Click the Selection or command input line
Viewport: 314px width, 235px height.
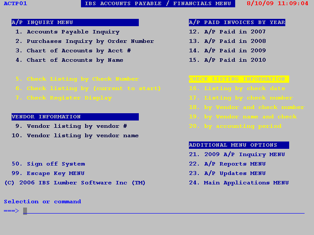point(164,211)
